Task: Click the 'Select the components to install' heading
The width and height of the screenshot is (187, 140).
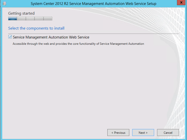Action: (x=36, y=28)
